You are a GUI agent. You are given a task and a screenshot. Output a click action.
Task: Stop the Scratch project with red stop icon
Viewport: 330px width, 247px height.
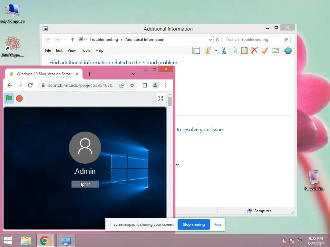(19, 98)
